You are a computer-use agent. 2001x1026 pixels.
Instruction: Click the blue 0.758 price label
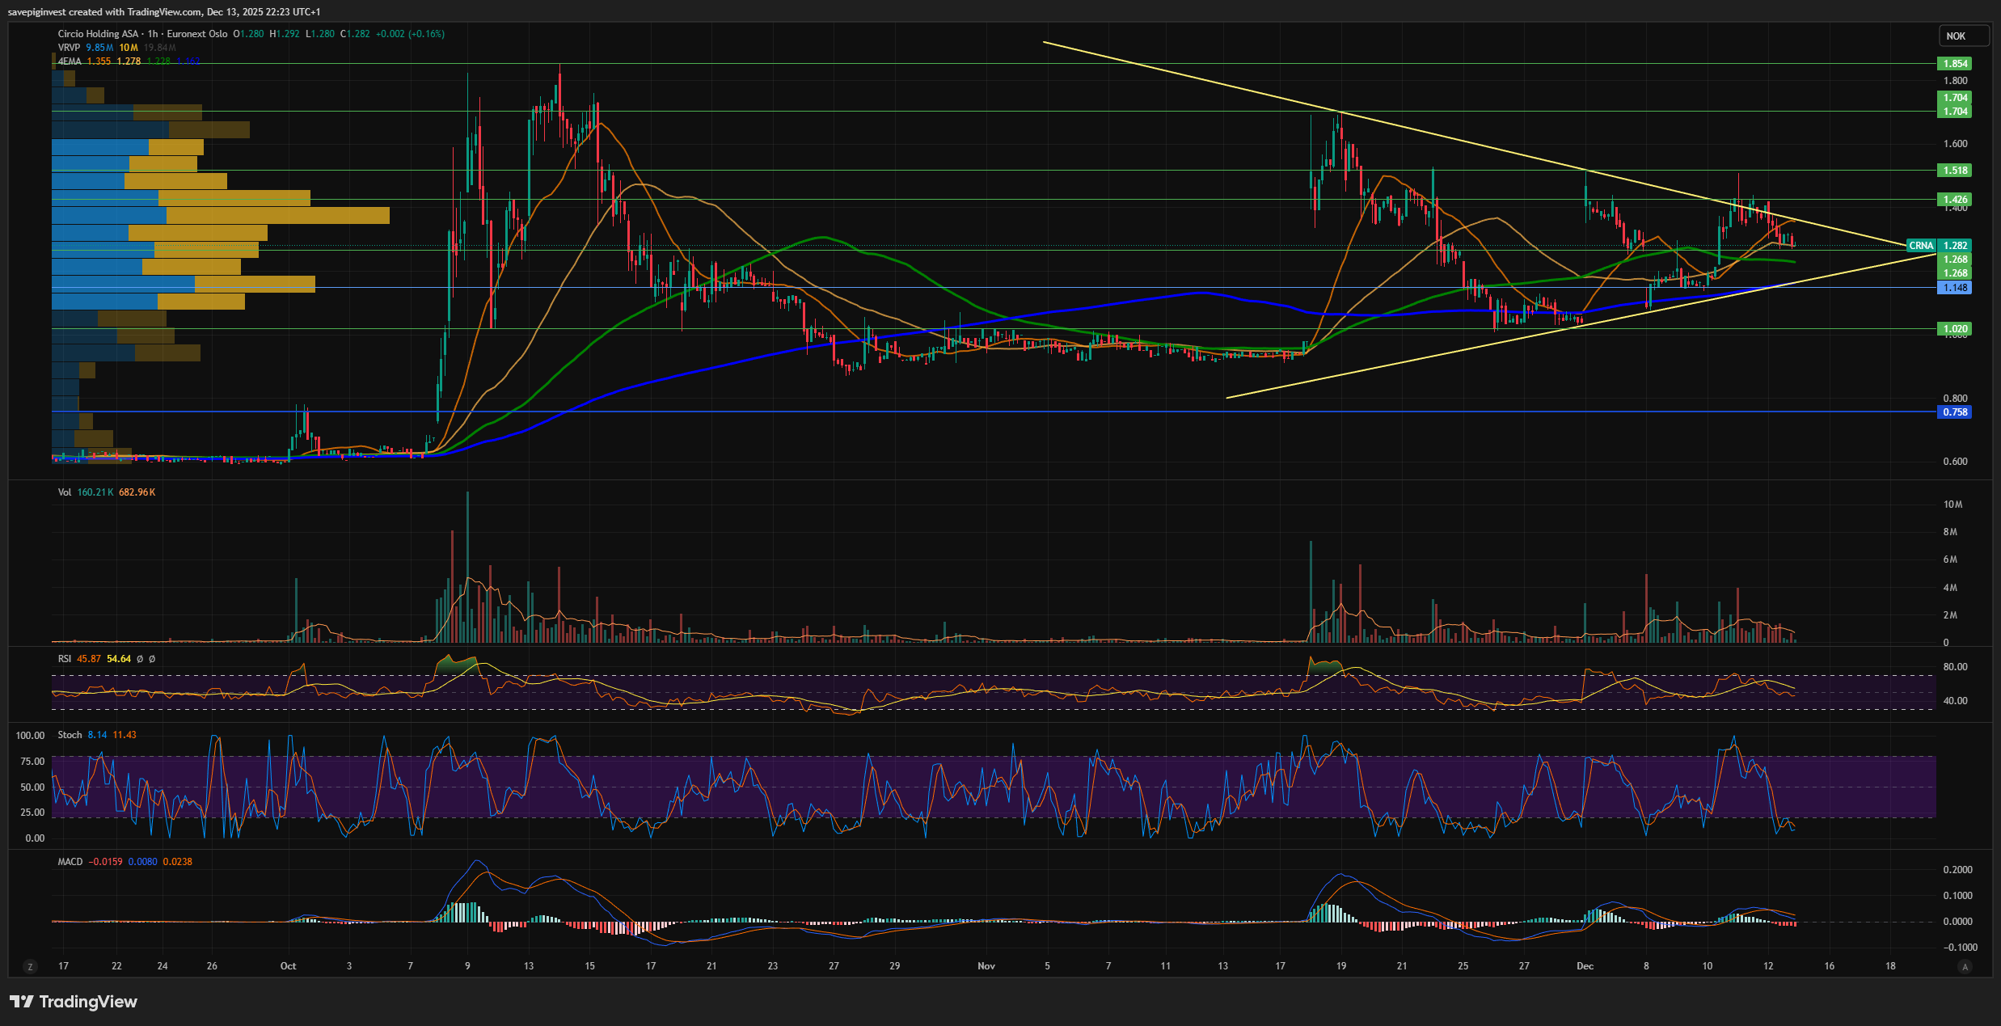click(x=1955, y=412)
